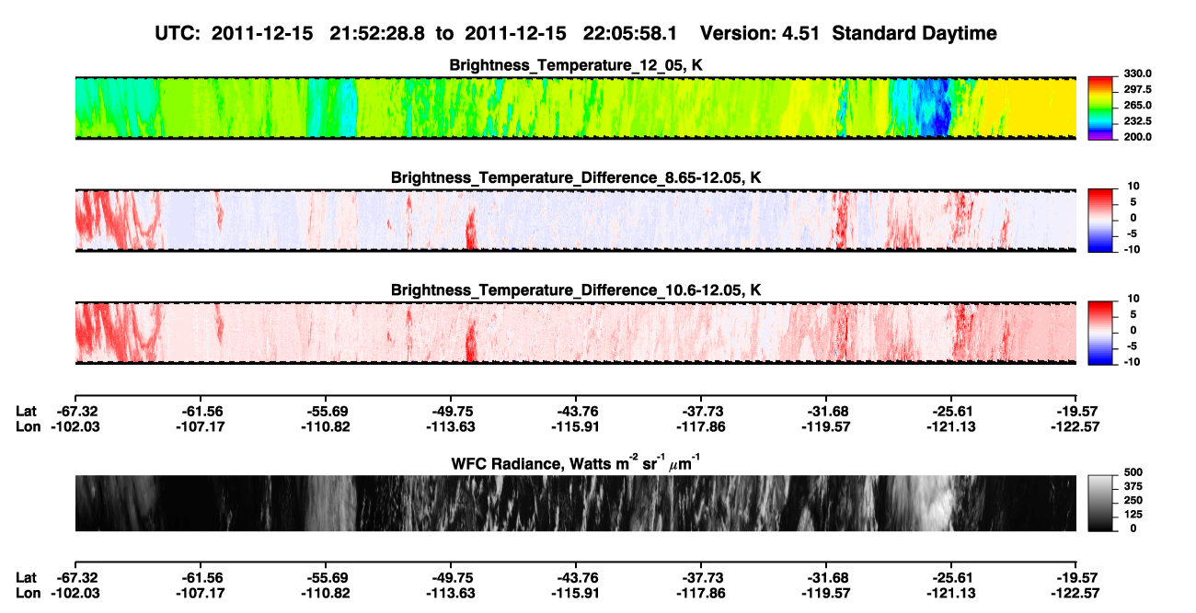The image size is (1196, 613).
Task: Click the Brightness_Temperature_Difference_8.65-12.05, K title
Action: click(576, 177)
